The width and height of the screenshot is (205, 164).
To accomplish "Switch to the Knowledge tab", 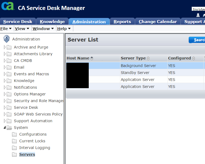I will tap(52, 22).
